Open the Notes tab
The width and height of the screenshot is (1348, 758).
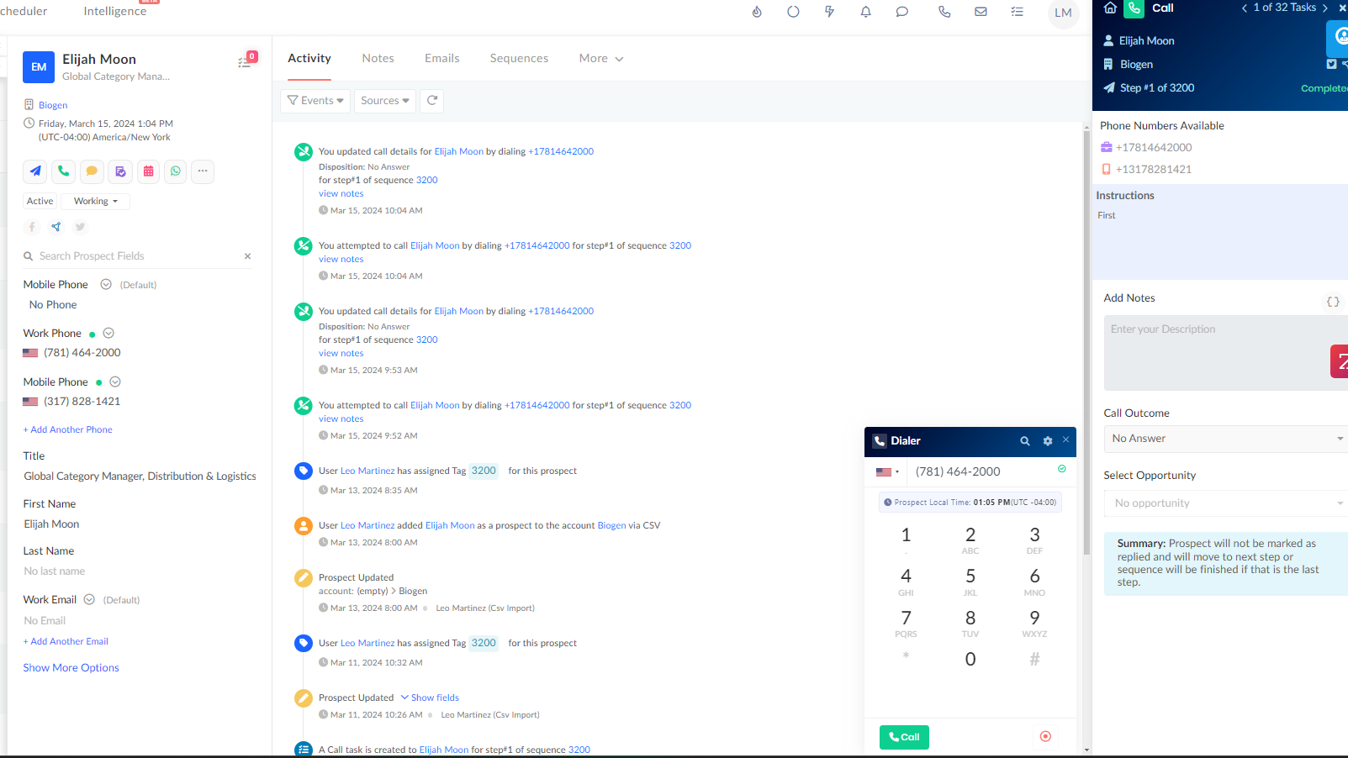(378, 59)
